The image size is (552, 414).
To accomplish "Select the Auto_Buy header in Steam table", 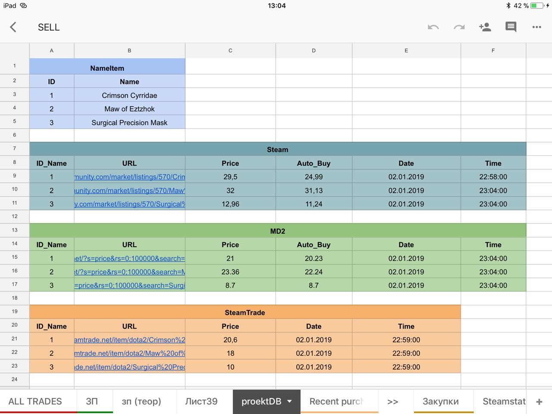I will tap(314, 163).
